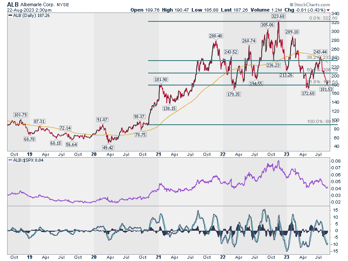Click the 87.31 price label
This screenshot has height=261, width=348.
point(39,122)
